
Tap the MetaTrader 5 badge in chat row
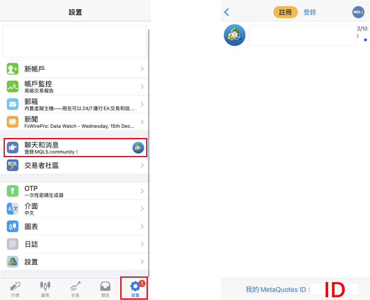click(x=138, y=148)
